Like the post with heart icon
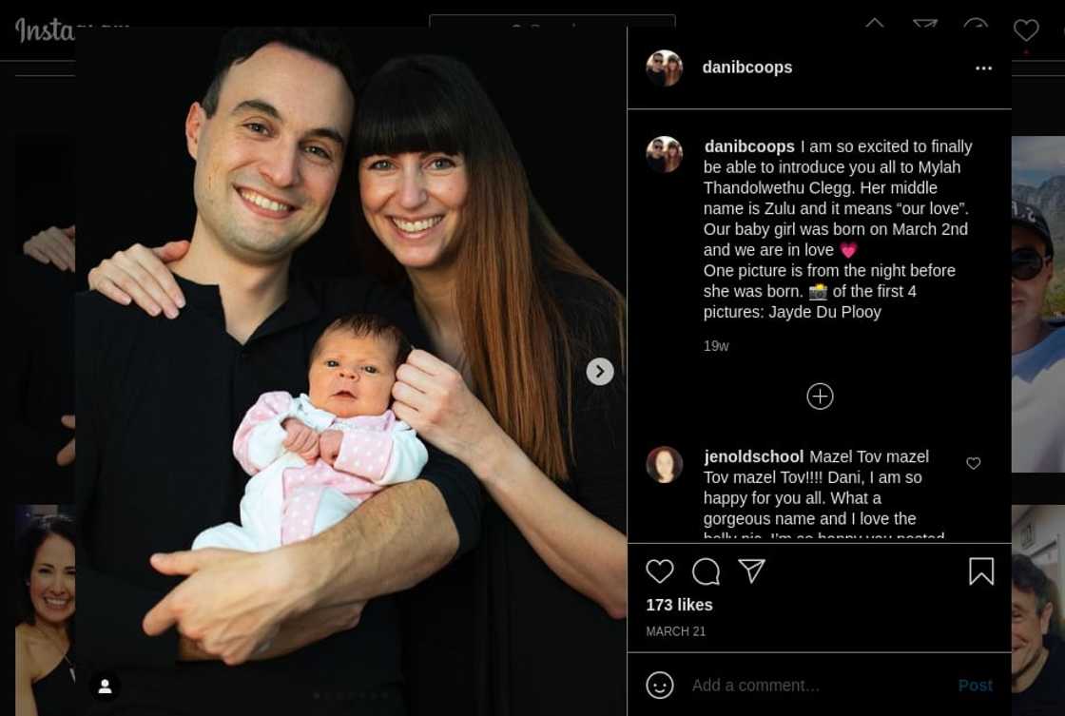Viewport: 1065px width, 716px height. pos(660,571)
